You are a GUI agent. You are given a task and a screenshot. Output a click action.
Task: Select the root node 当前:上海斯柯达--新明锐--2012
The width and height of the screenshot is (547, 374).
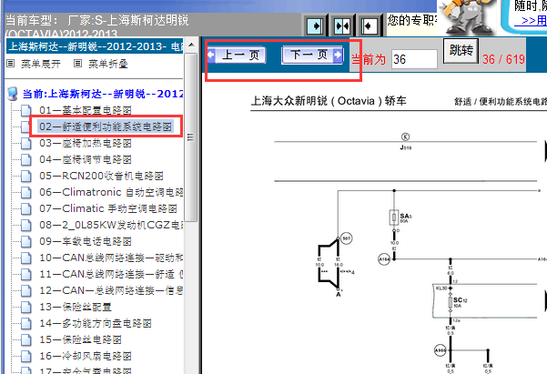coord(103,94)
